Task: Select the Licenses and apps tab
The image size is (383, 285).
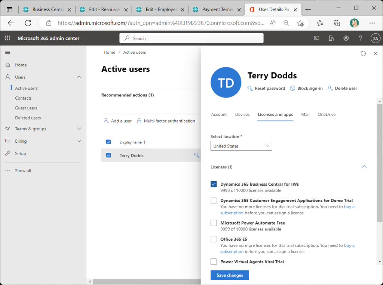Action: pyautogui.click(x=276, y=114)
